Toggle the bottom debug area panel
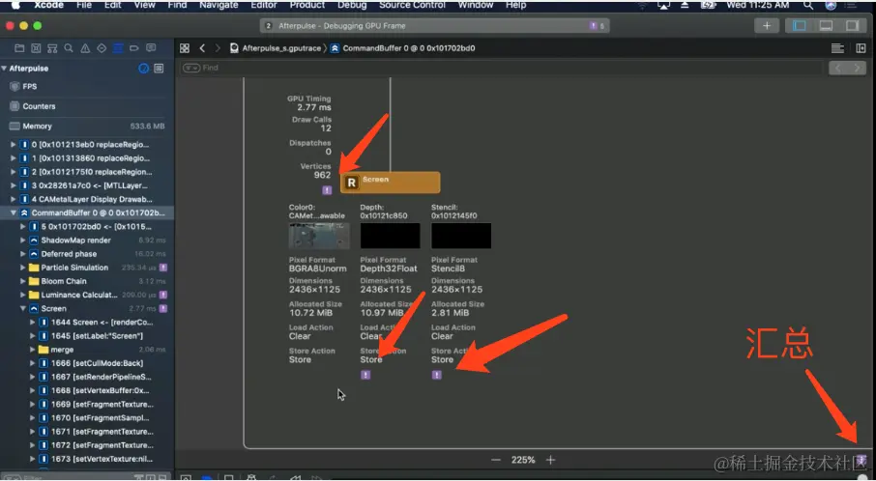Image resolution: width=876 pixels, height=481 pixels. 826,26
